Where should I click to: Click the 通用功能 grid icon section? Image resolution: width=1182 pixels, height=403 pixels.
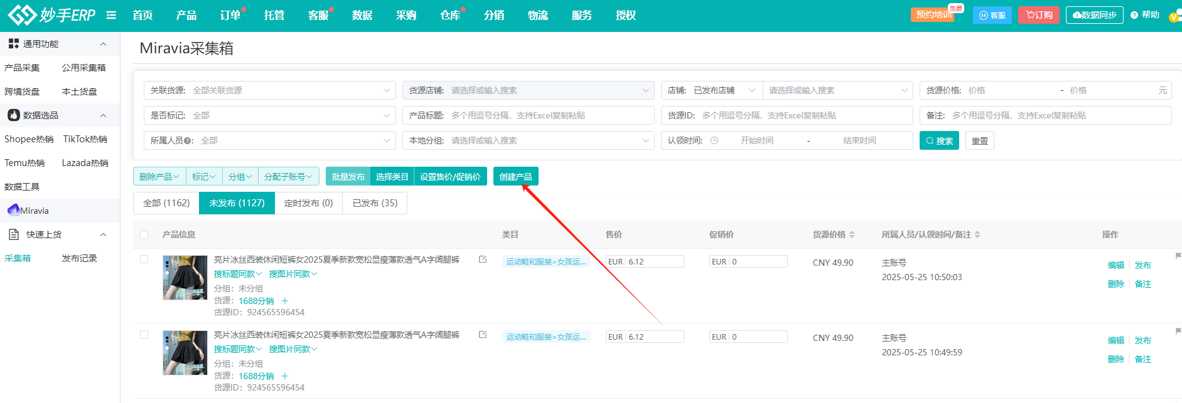point(14,44)
